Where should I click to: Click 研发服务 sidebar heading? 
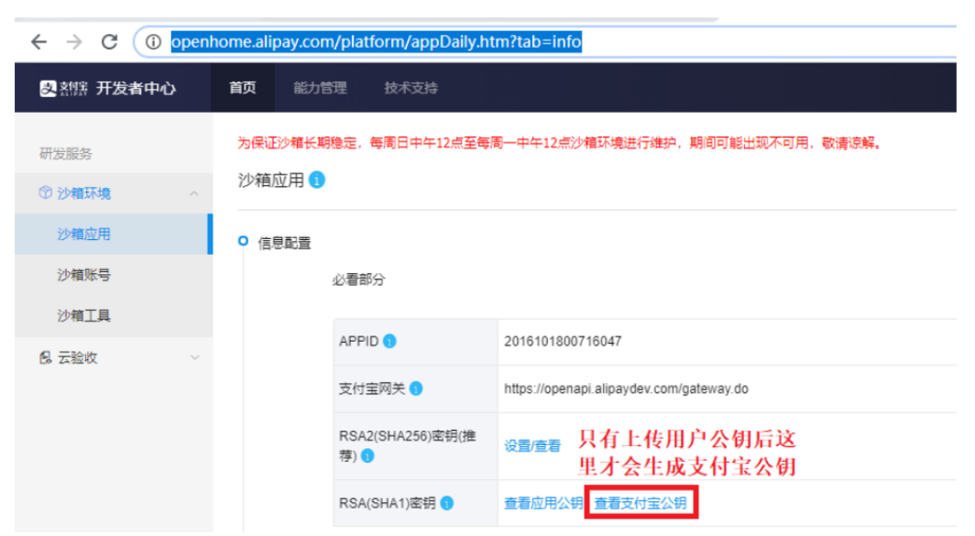pyautogui.click(x=65, y=154)
